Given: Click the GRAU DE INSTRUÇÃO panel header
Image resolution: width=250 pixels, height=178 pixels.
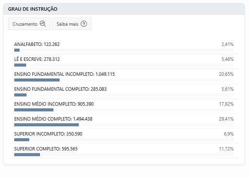Looking at the screenshot, I should 124,9.
